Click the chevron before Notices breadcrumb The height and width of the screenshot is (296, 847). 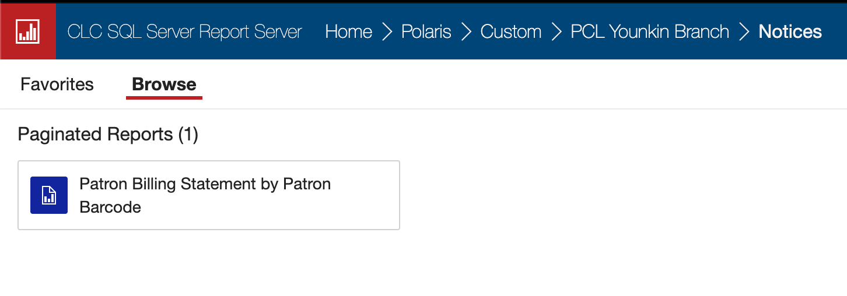744,31
